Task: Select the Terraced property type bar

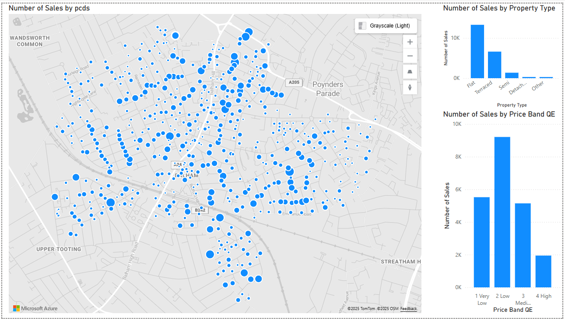Action: 495,66
